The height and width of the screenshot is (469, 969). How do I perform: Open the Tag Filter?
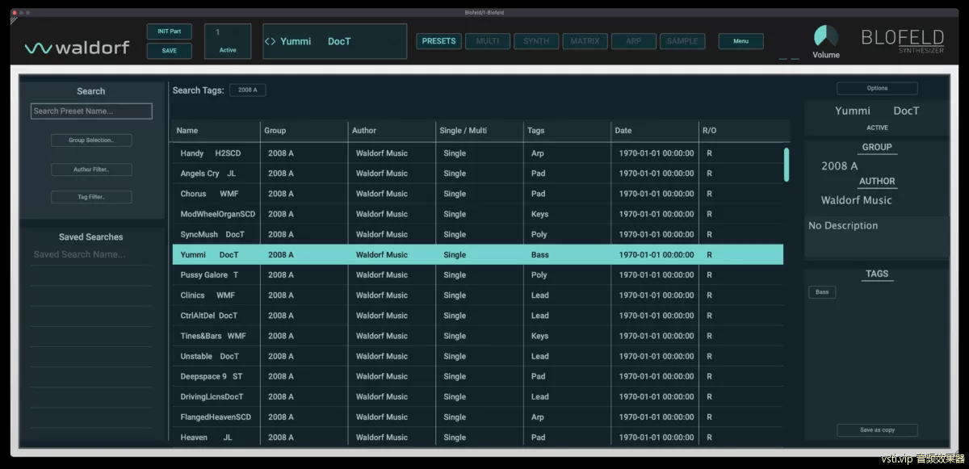(91, 197)
